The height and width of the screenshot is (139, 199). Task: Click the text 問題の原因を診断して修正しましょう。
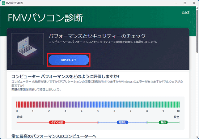point(36,89)
